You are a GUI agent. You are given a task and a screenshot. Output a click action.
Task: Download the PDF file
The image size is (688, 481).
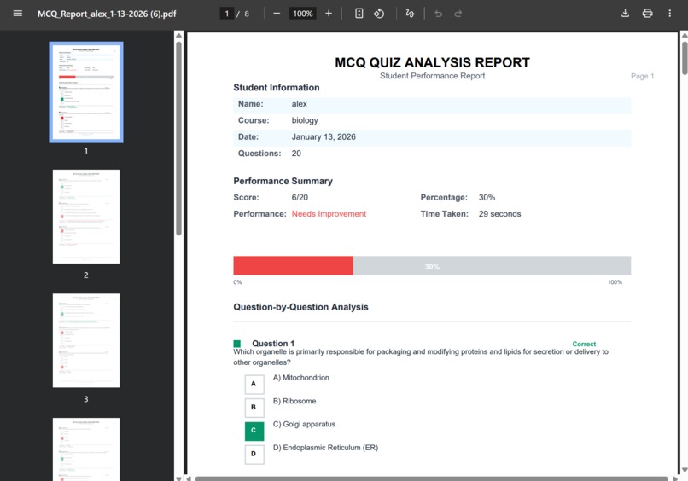pyautogui.click(x=625, y=13)
